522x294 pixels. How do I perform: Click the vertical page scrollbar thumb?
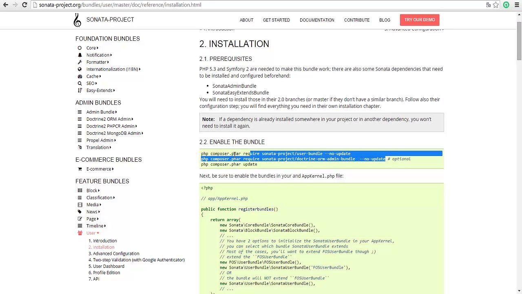click(519, 41)
